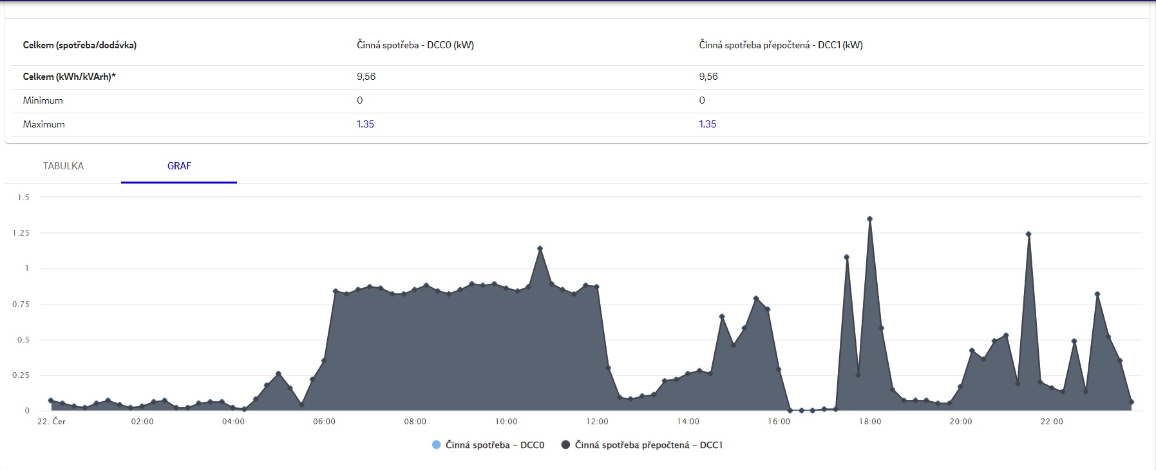The width and height of the screenshot is (1156, 470).
Task: Click the Minimum 0 value under DCC1
Action: pyautogui.click(x=702, y=100)
